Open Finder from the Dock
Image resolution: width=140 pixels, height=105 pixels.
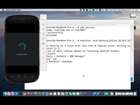(5, 94)
